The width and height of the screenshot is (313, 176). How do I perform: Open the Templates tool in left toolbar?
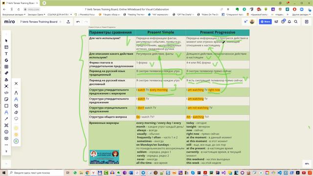click(x=6, y=47)
